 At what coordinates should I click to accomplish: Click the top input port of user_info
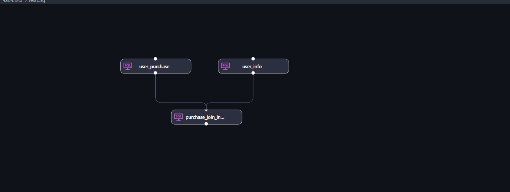tap(253, 59)
